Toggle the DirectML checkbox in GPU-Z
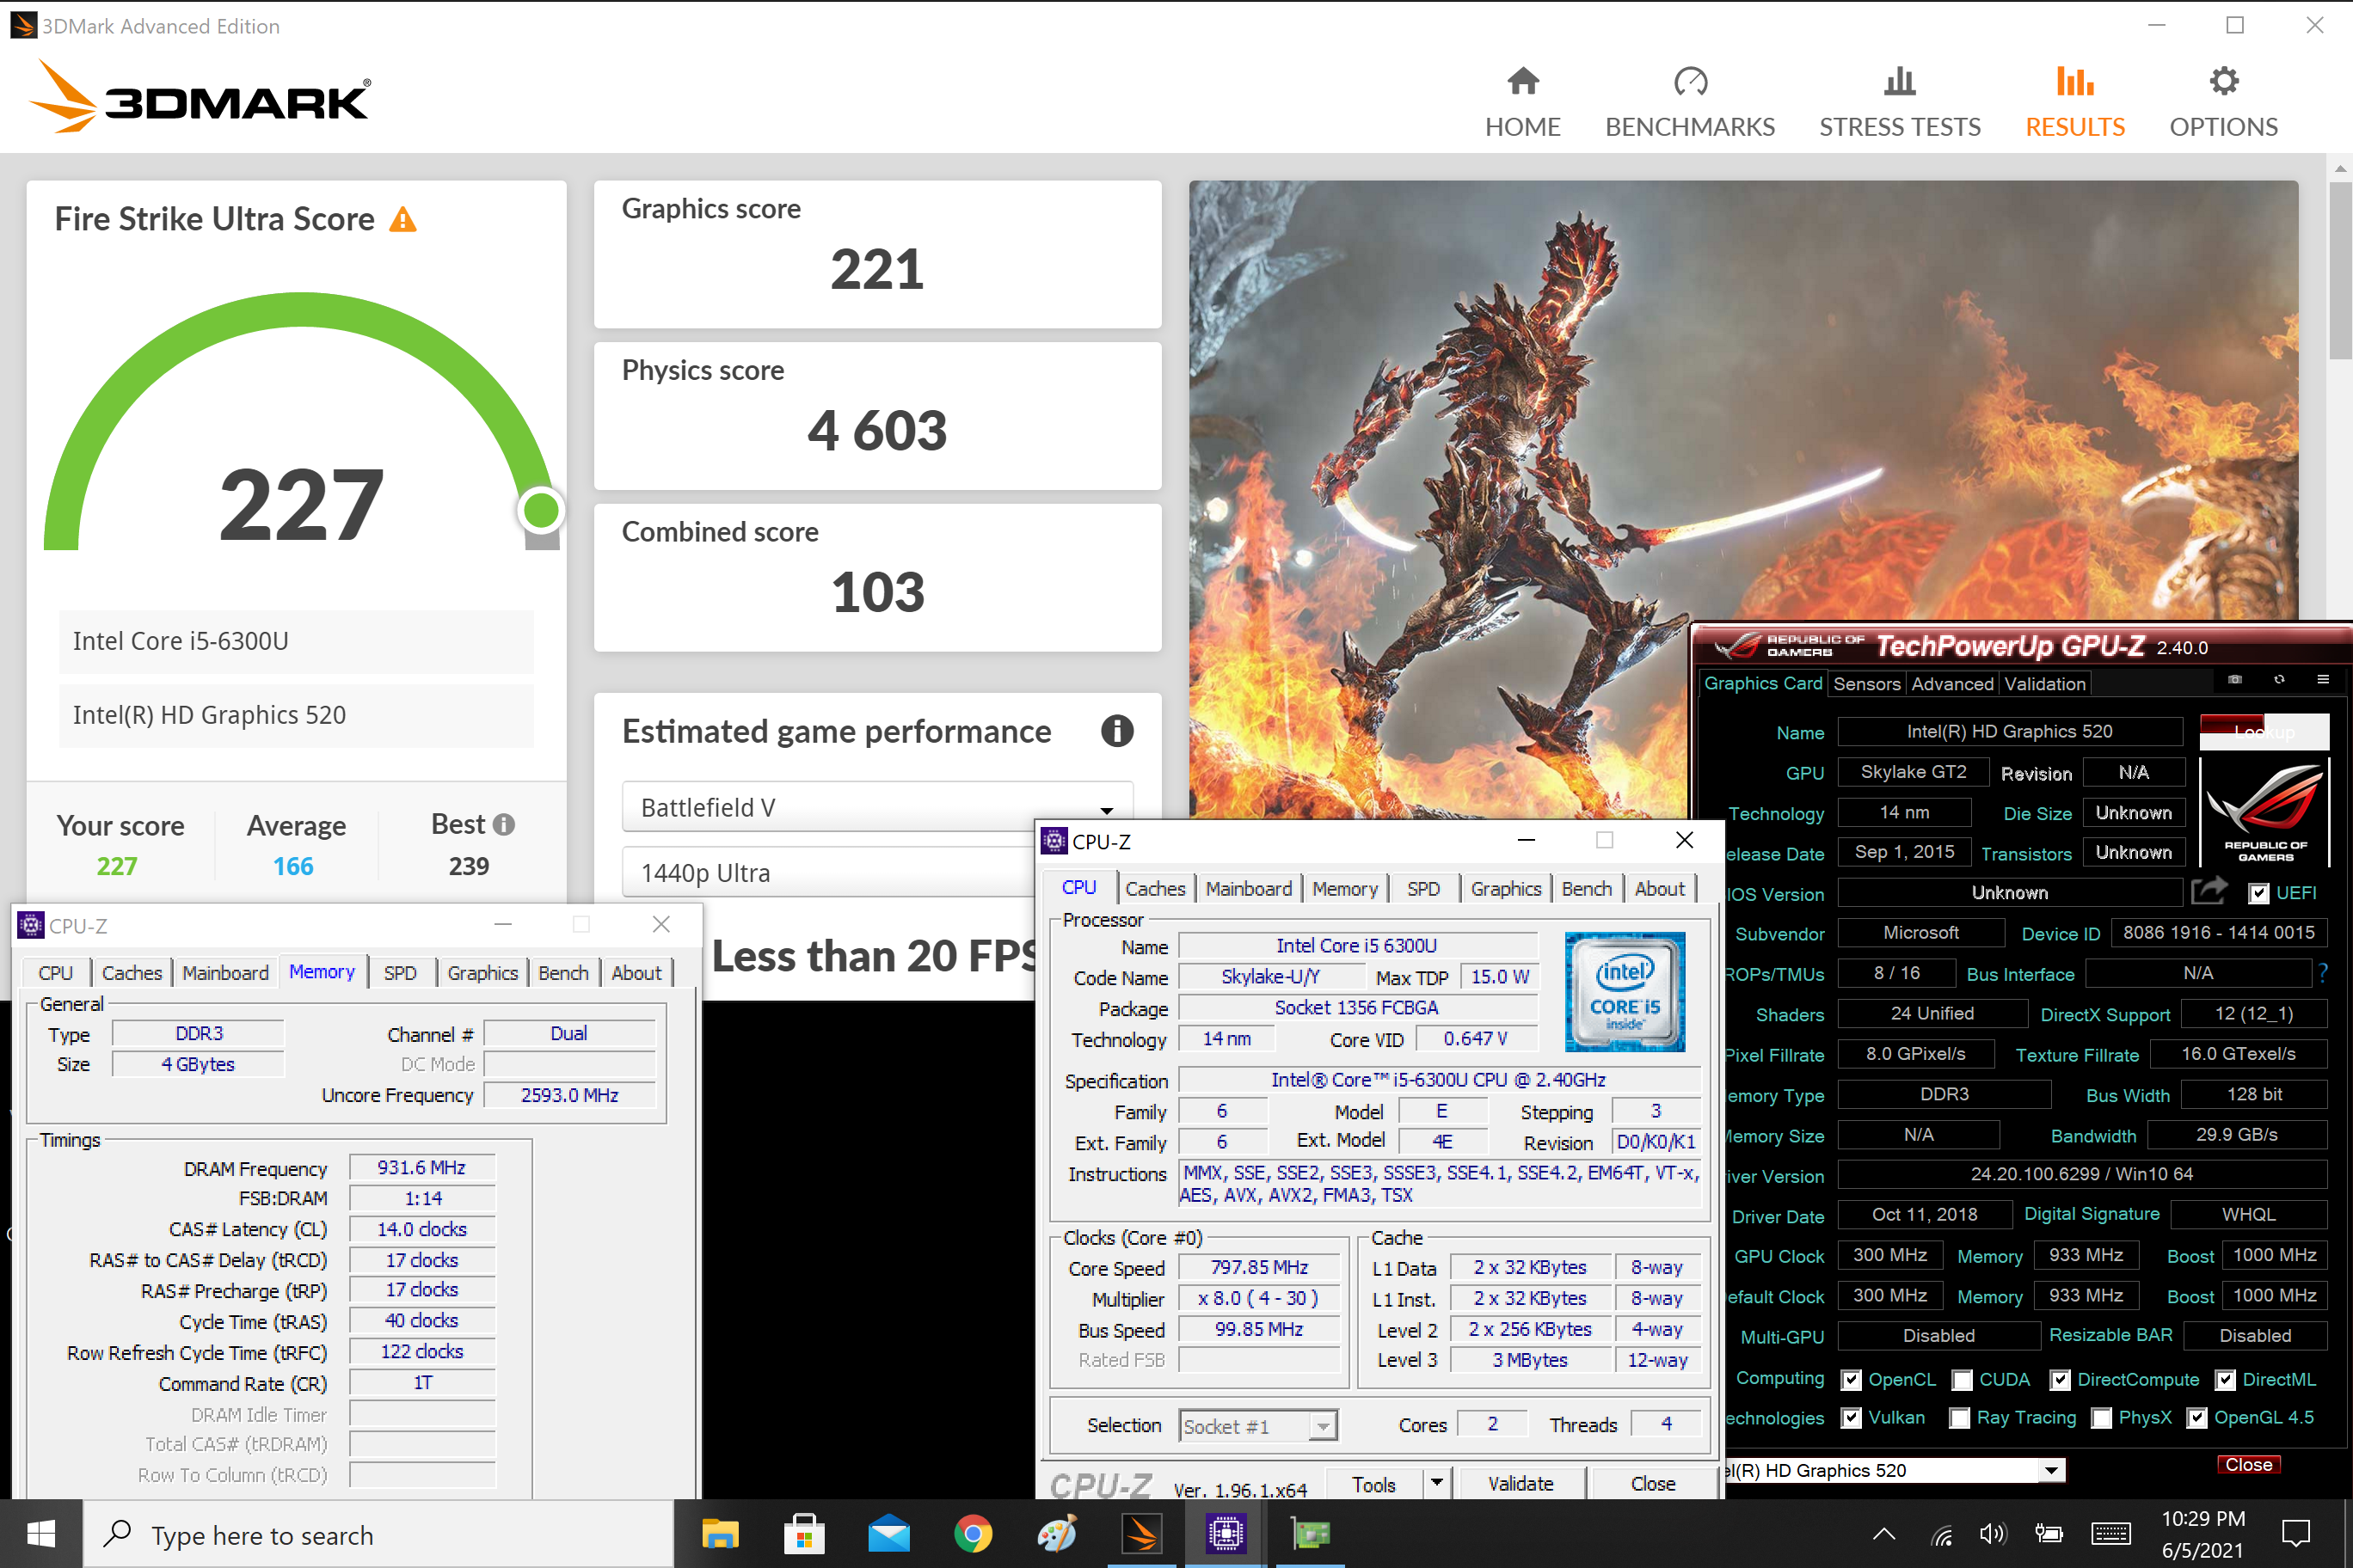 click(2226, 1380)
